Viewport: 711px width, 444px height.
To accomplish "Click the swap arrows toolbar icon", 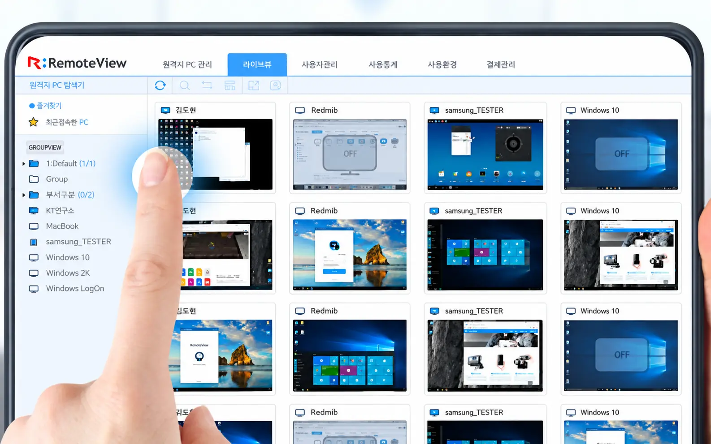I will (207, 85).
